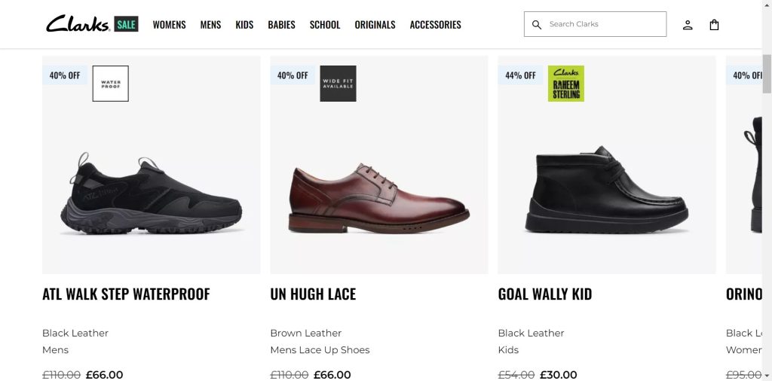Click the Raheem Sterling badge
772x381 pixels.
tap(565, 84)
